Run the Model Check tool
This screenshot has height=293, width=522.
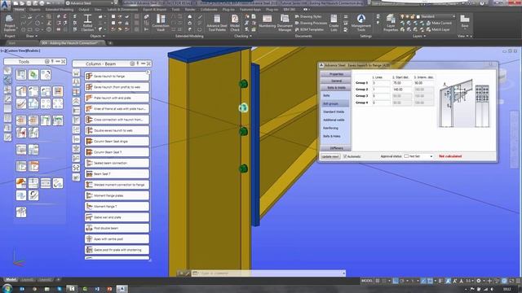tap(235, 23)
